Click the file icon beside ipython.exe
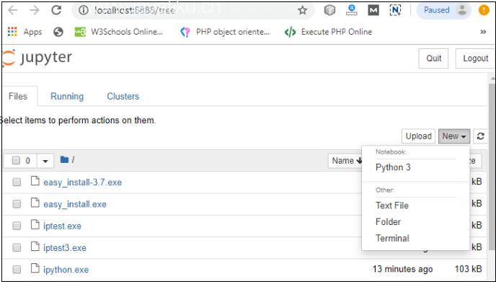496x282 pixels. (35, 268)
